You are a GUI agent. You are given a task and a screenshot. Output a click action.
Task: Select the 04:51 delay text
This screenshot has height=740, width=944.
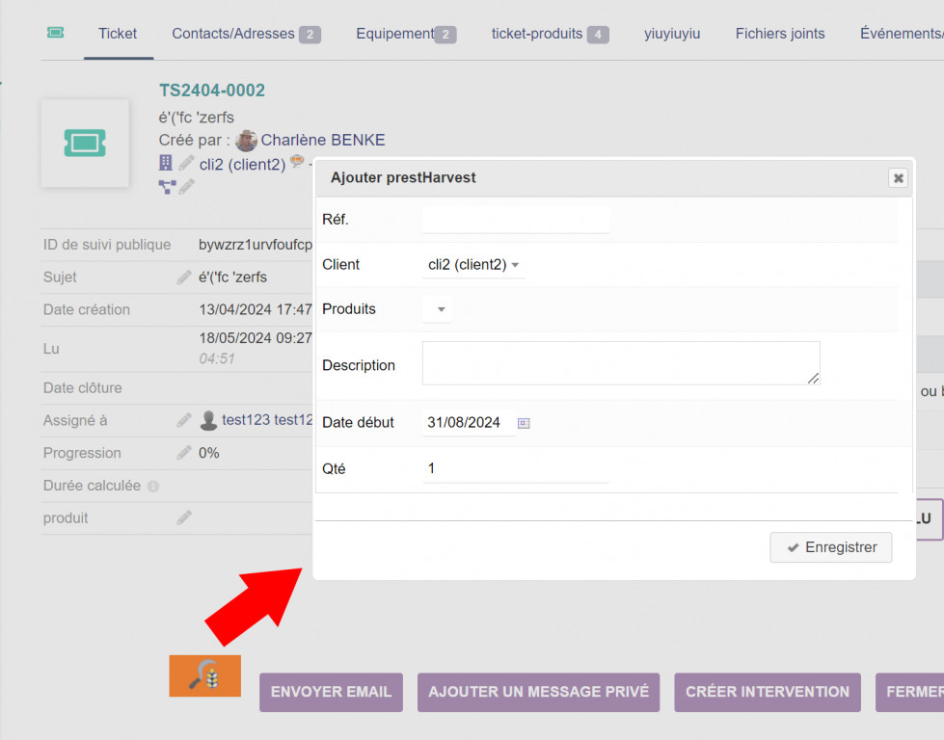click(x=217, y=358)
